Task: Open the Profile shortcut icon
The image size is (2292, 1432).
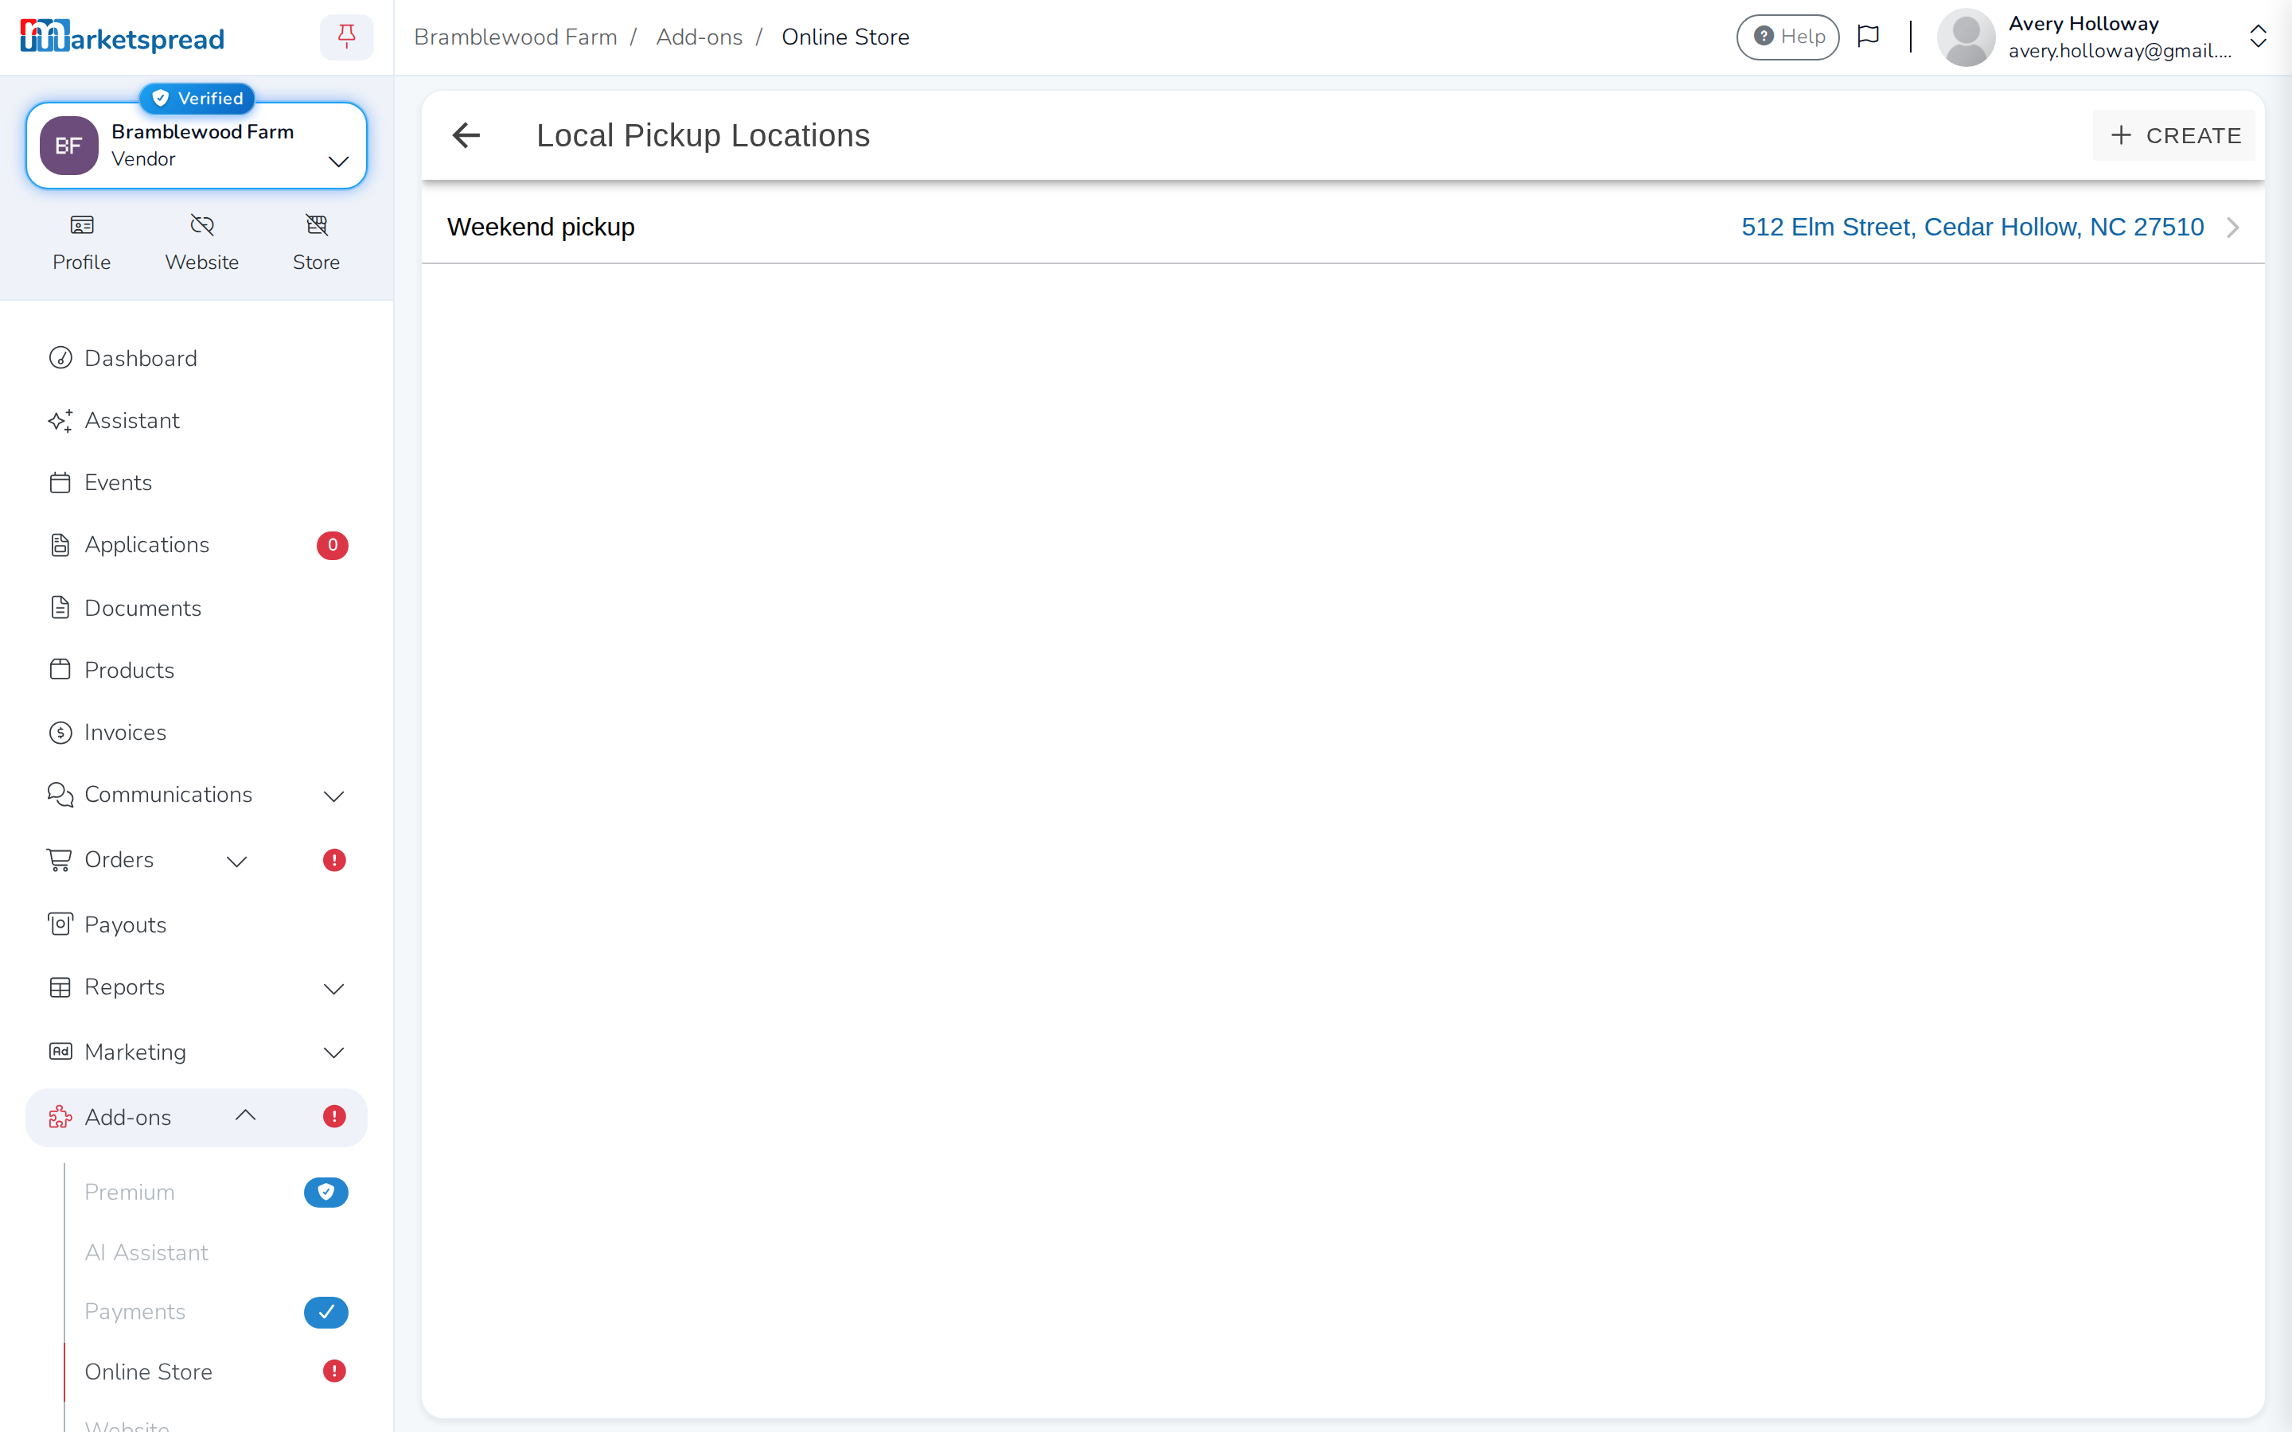Action: [81, 225]
